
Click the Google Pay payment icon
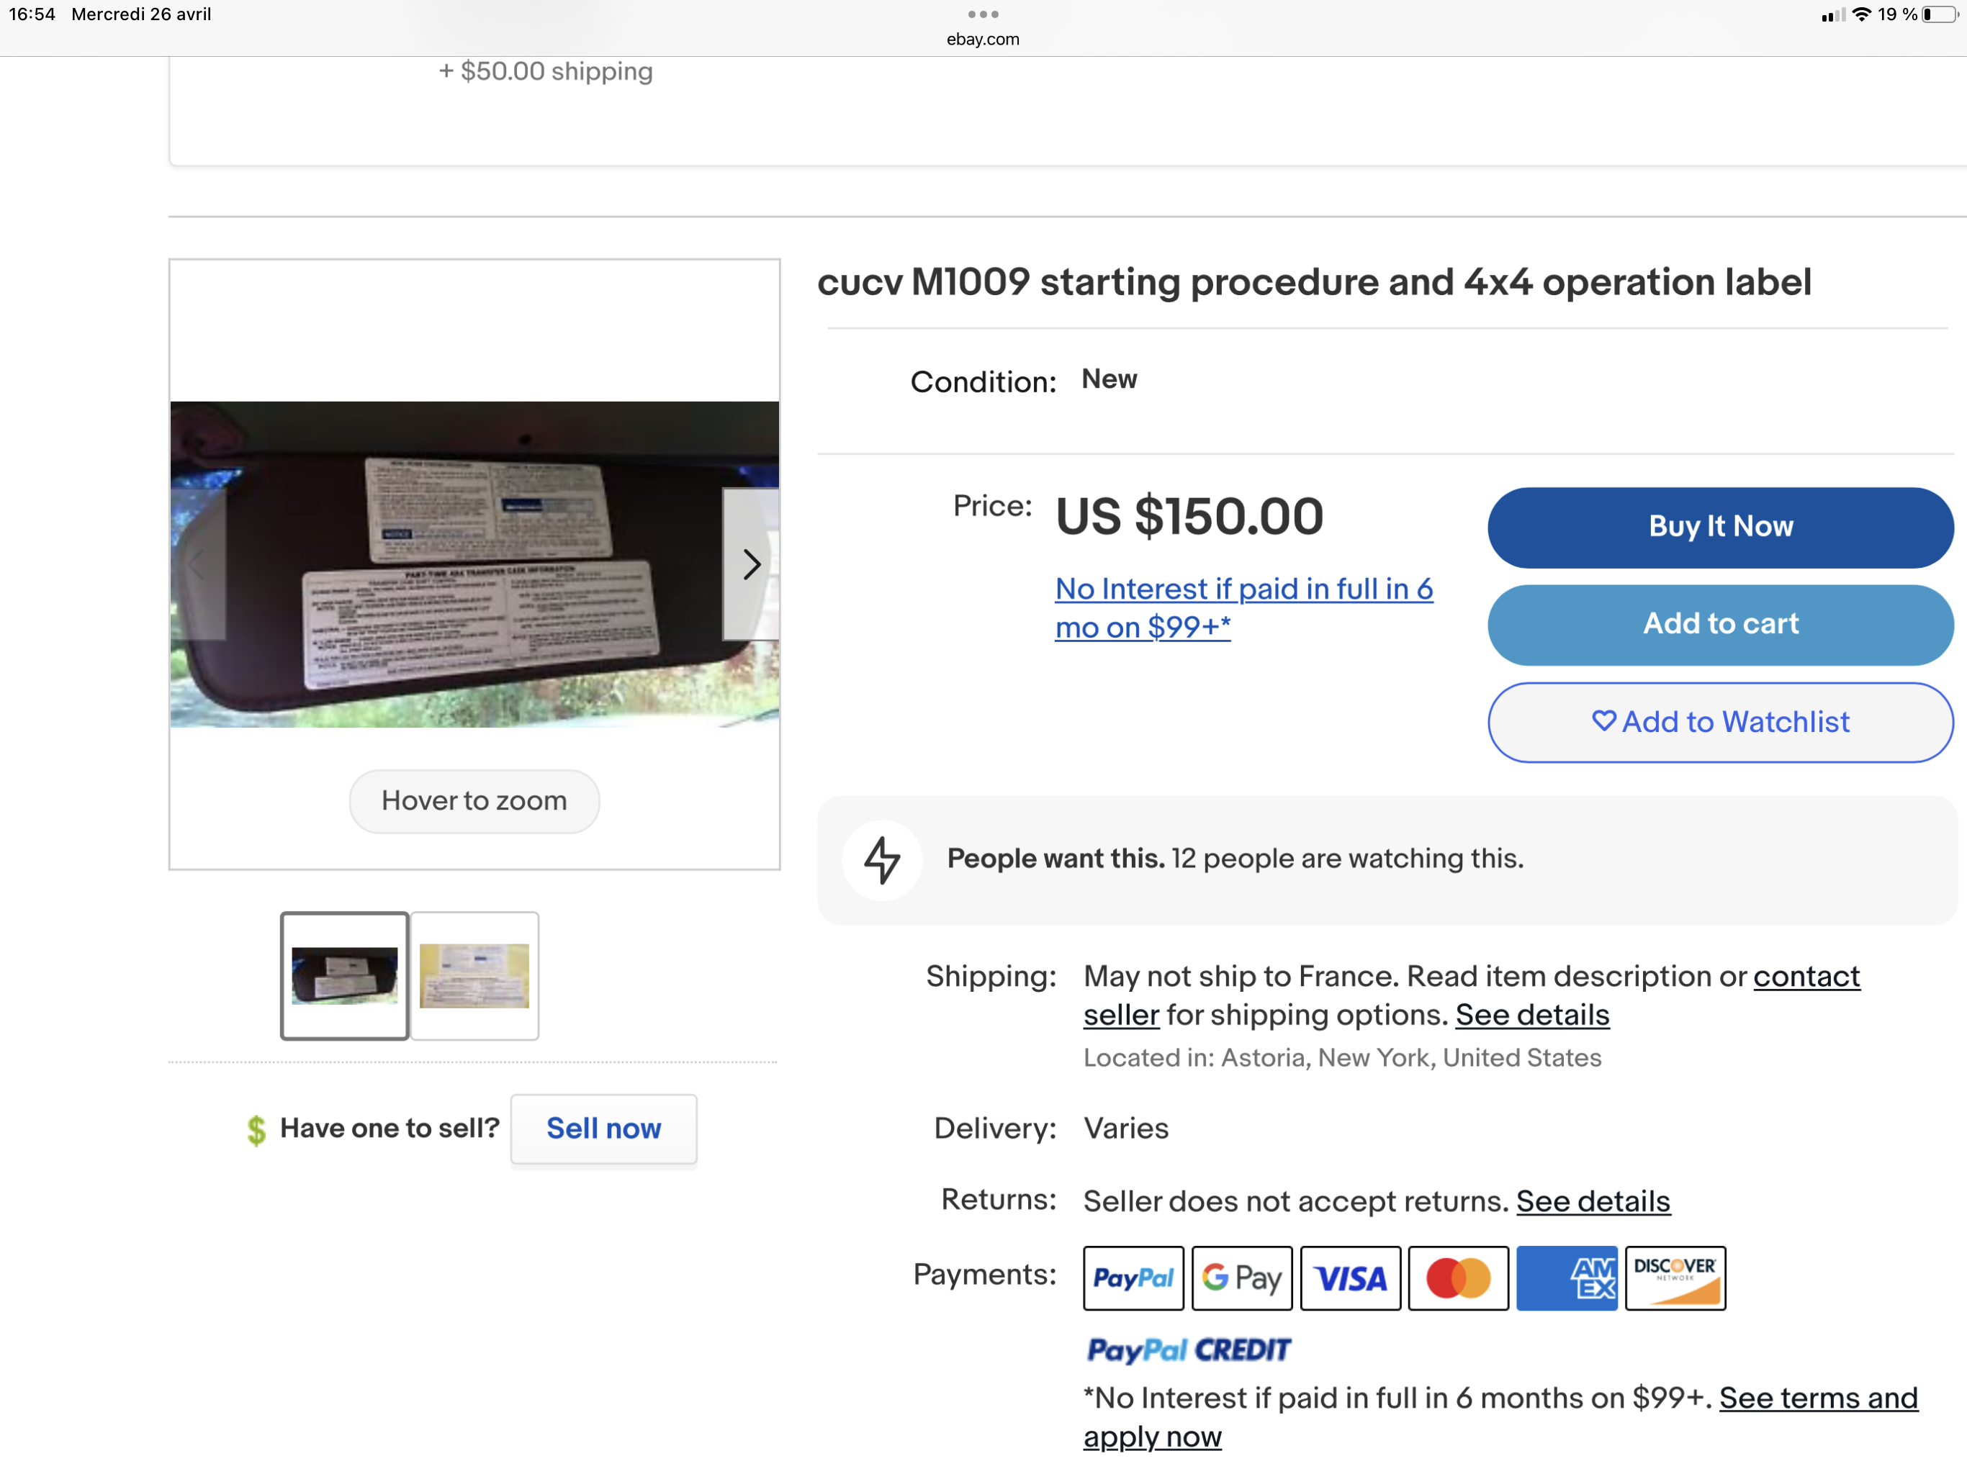tap(1241, 1278)
